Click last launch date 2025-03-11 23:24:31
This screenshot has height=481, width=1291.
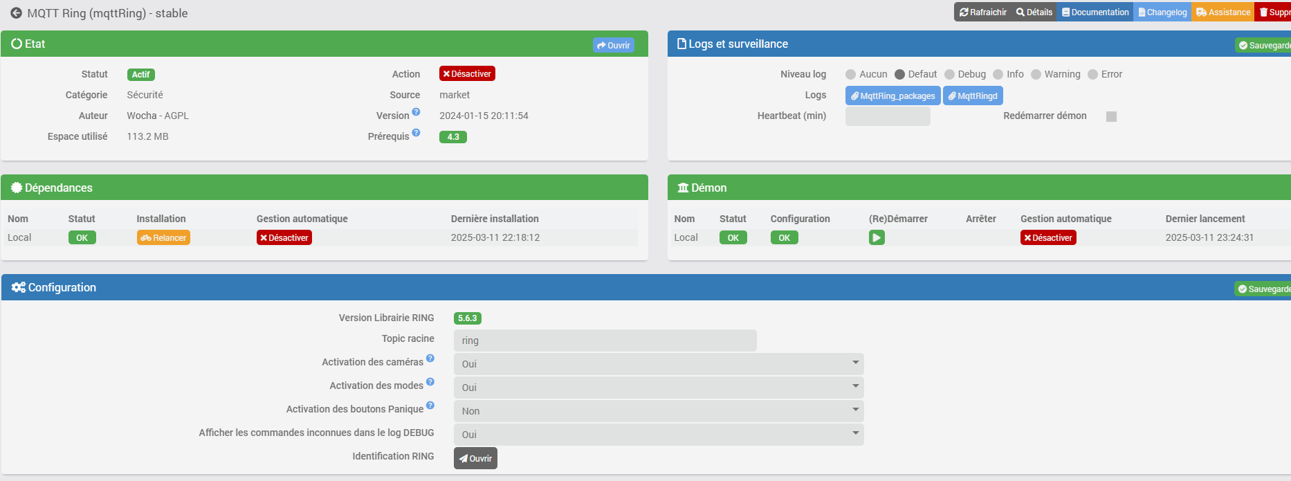tap(1209, 237)
